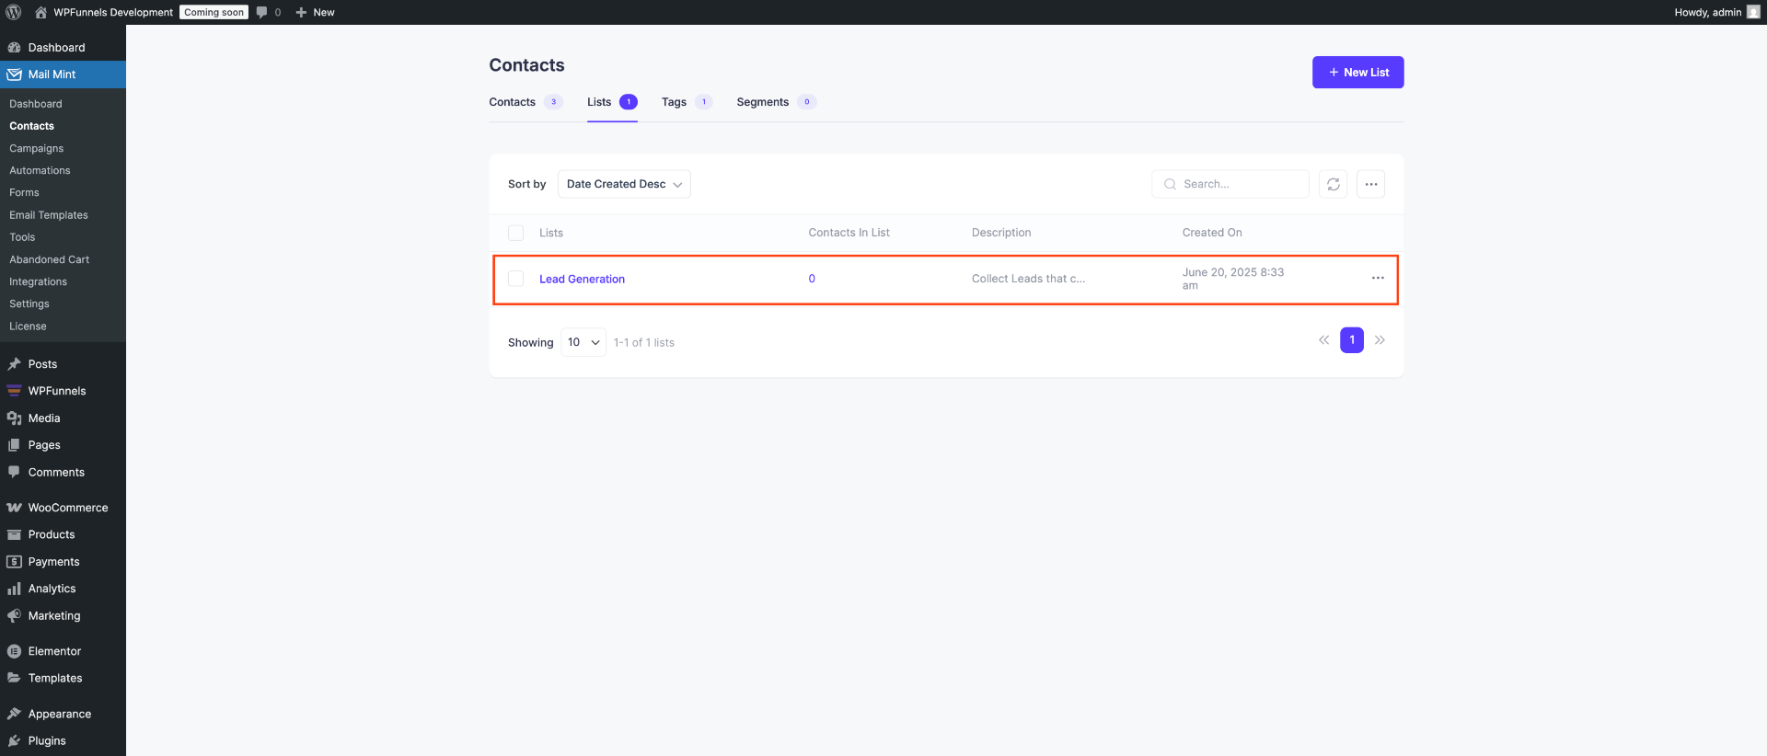Screen dimensions: 1767x756
Task: Click the Mail Mint envelope icon
Action: coord(14,74)
